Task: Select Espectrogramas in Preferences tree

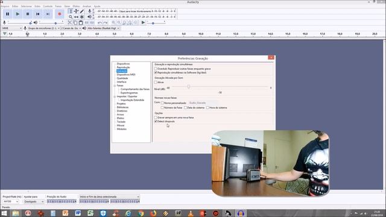Action: [129, 93]
